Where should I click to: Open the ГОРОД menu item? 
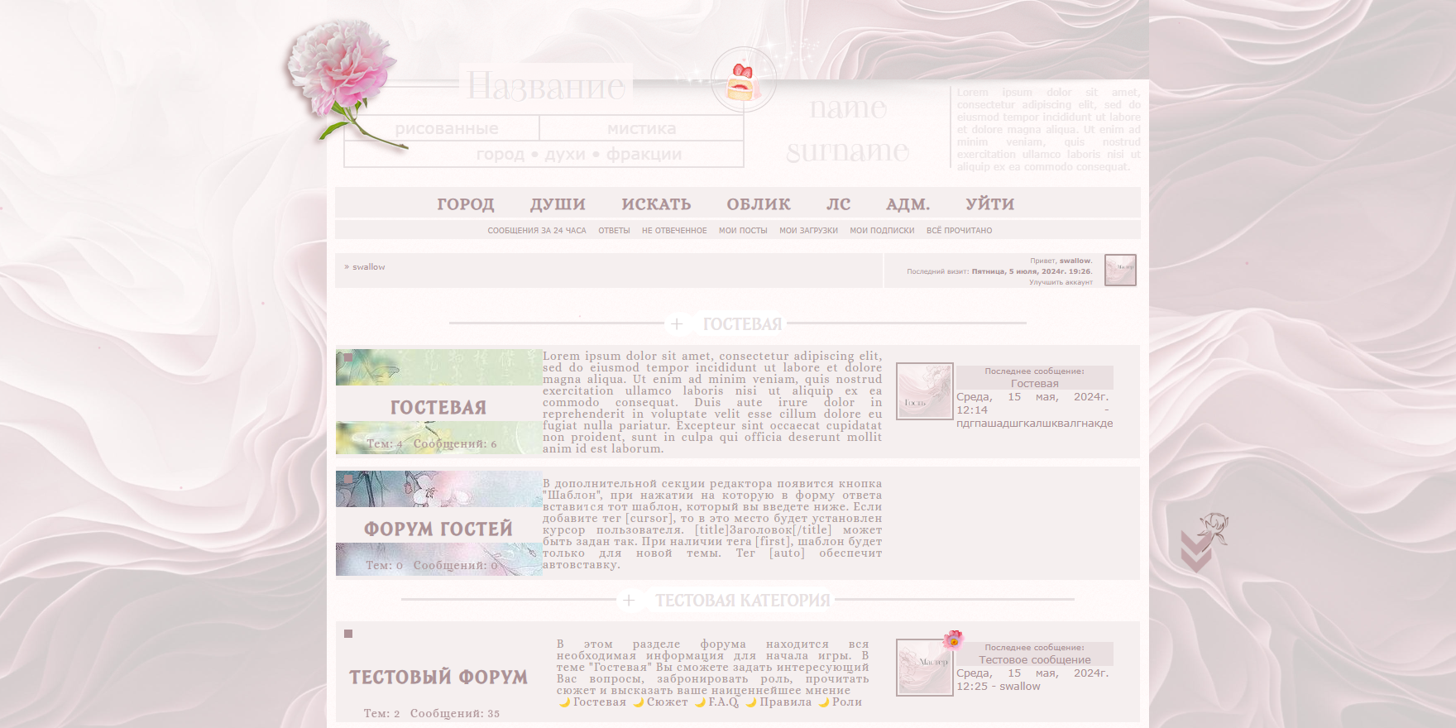pyautogui.click(x=466, y=204)
